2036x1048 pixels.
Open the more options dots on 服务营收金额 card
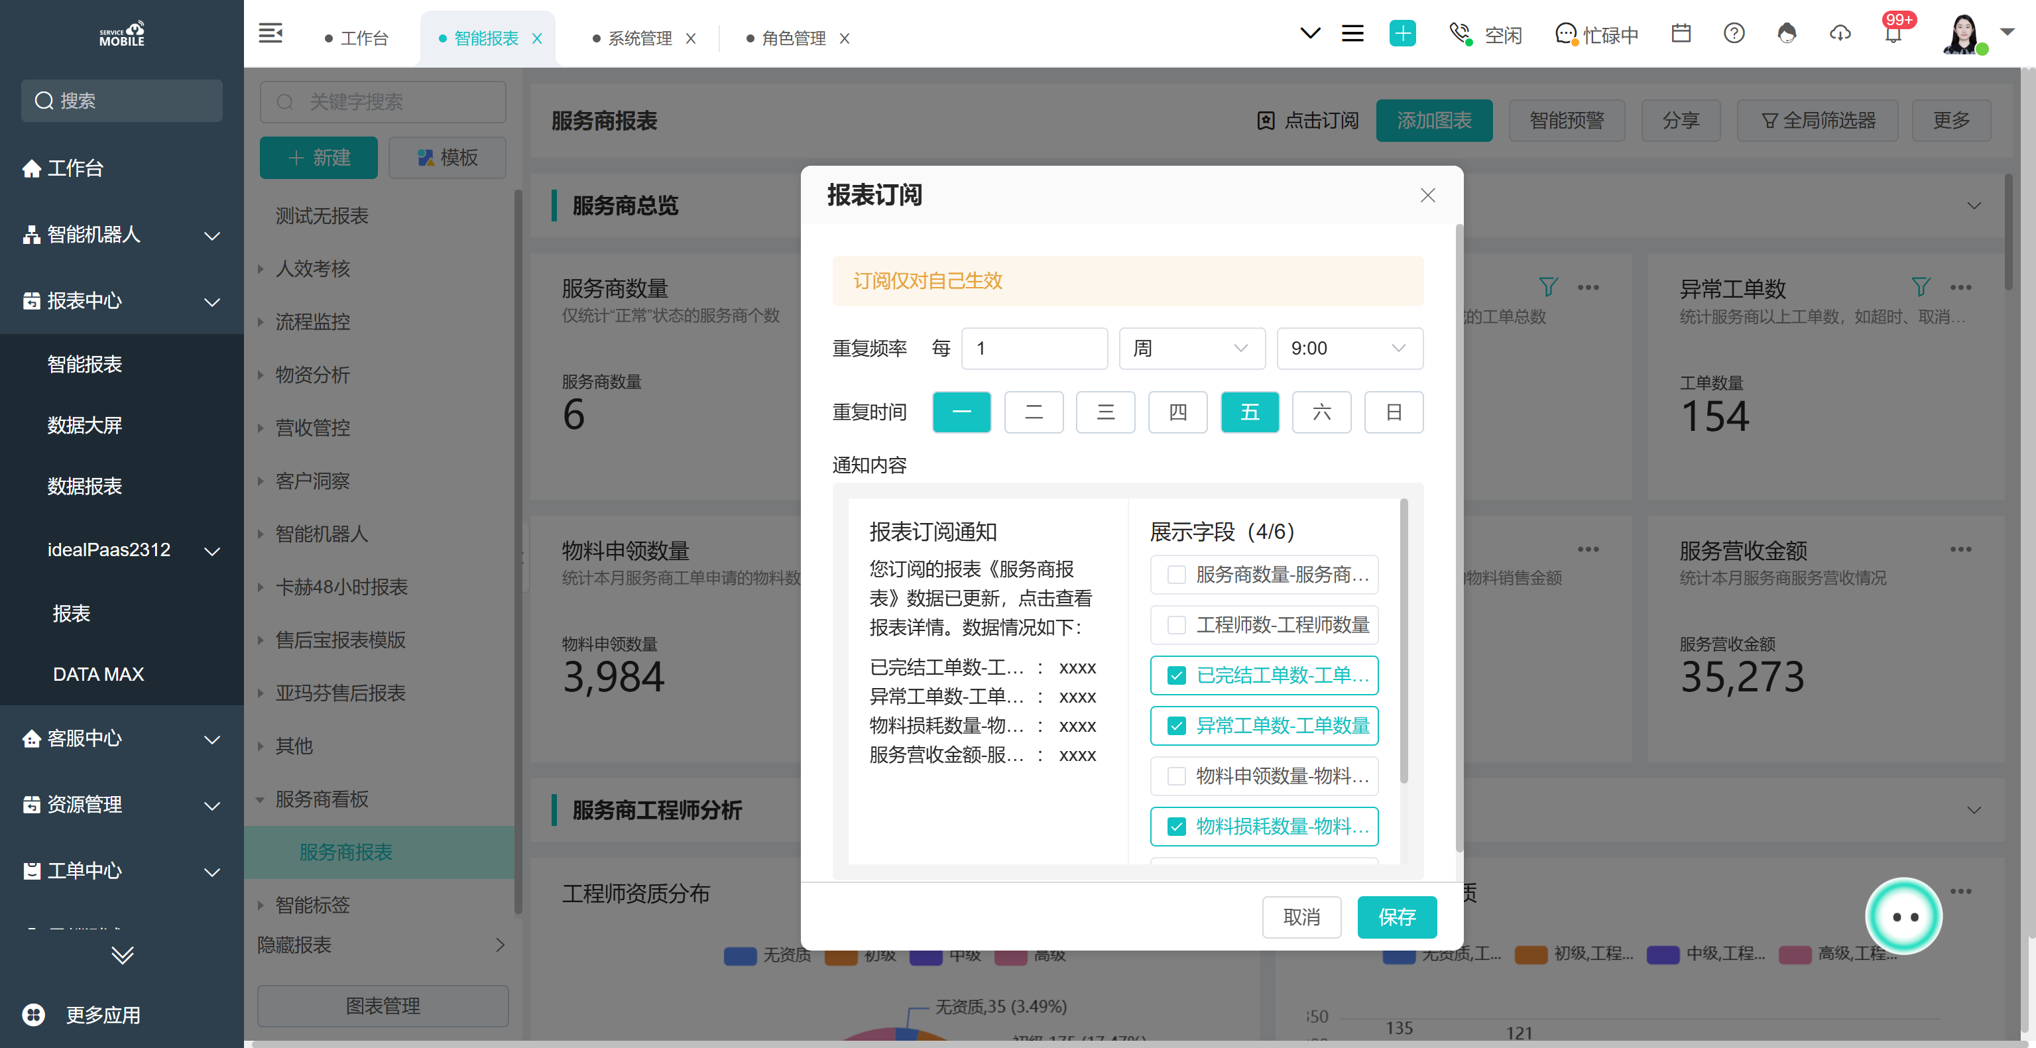point(1961,550)
